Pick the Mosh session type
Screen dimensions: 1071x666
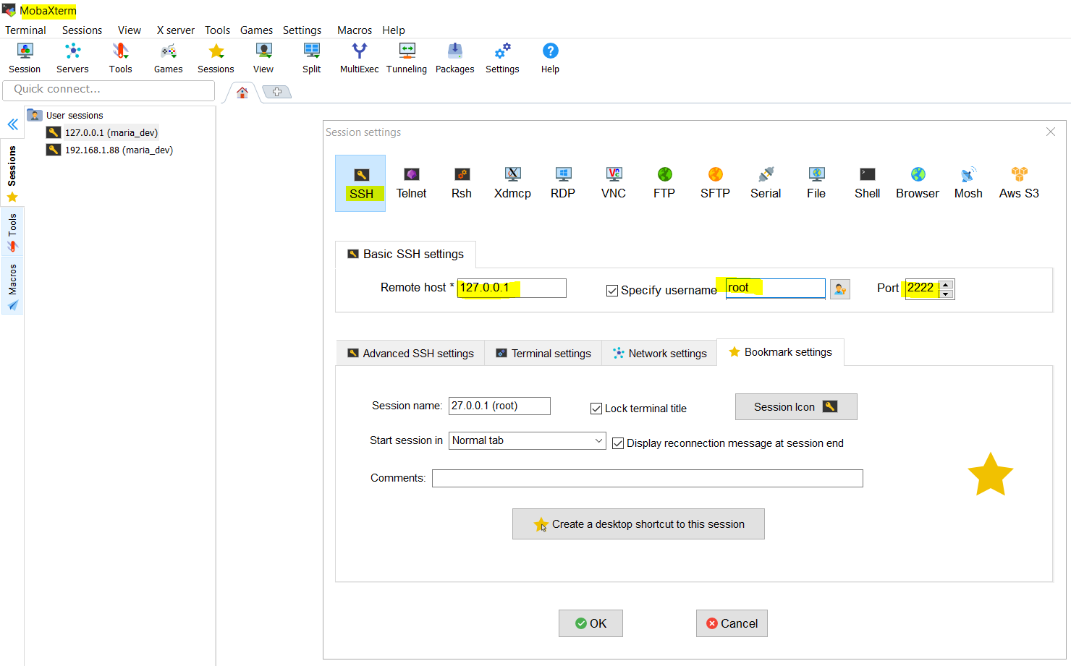(968, 183)
